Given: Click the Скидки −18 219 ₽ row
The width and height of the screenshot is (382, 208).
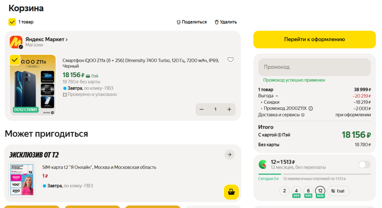Looking at the screenshot, I should 314,102.
